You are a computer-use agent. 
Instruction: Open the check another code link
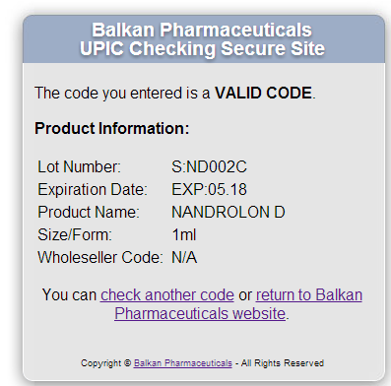point(167,294)
